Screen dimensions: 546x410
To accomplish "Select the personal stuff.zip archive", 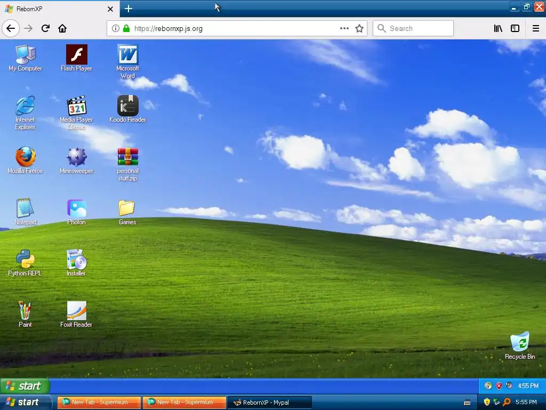I will click(x=127, y=164).
